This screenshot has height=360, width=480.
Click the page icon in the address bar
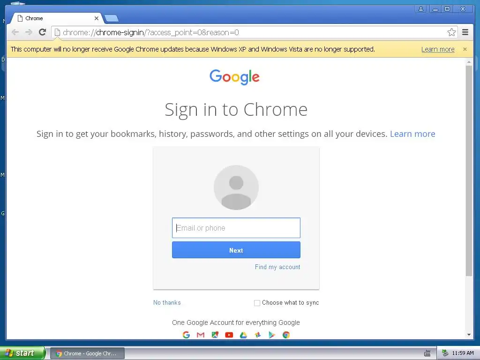click(x=57, y=32)
